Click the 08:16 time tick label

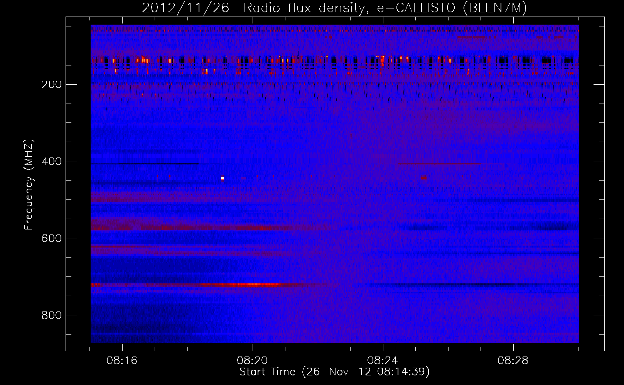pyautogui.click(x=122, y=361)
